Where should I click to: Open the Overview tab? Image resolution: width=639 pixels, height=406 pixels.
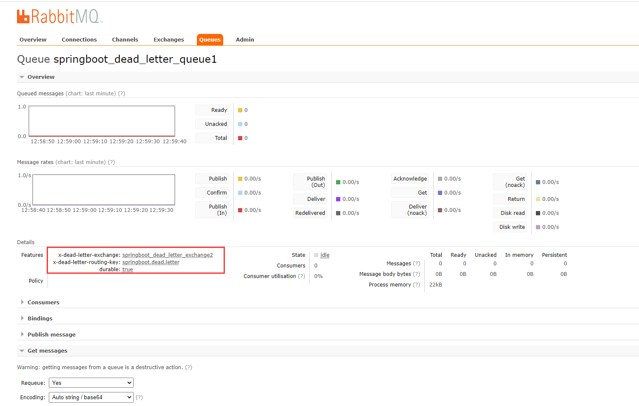tap(33, 39)
